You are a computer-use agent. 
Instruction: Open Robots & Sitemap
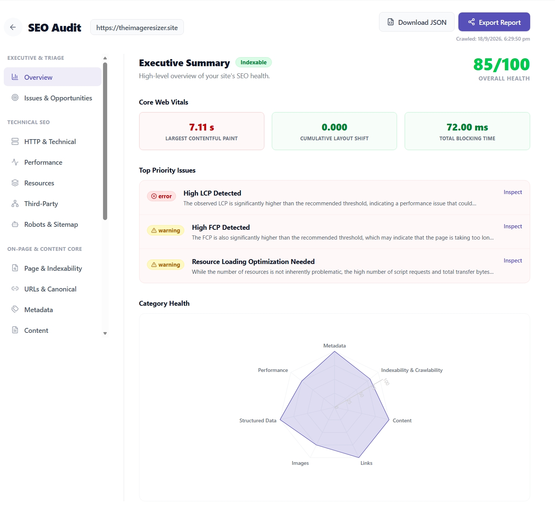pyautogui.click(x=53, y=224)
